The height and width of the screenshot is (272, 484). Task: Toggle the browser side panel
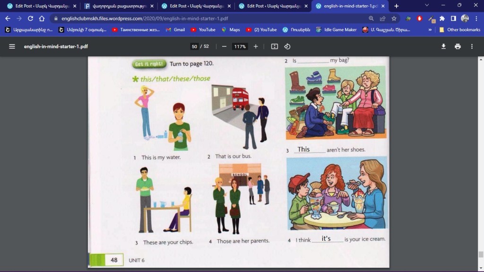click(453, 18)
